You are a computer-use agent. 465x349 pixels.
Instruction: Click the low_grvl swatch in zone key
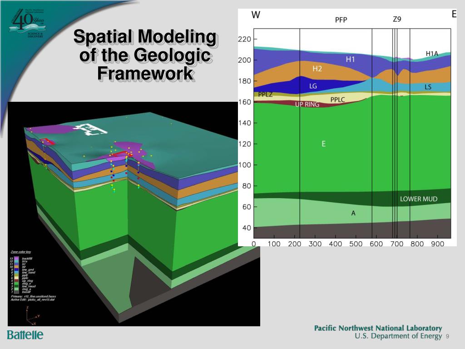click(17, 269)
